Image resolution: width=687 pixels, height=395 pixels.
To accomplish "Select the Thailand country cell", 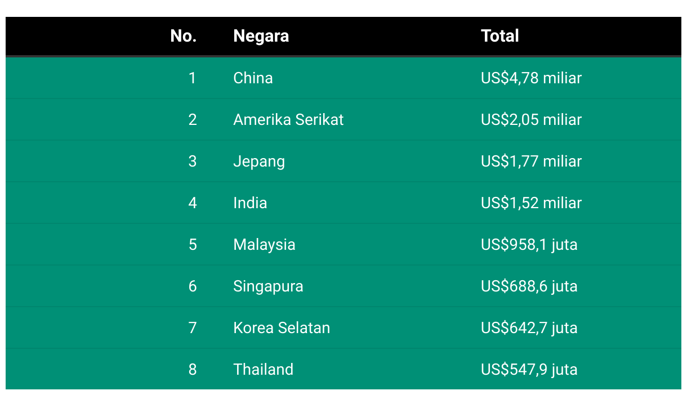I will (263, 369).
